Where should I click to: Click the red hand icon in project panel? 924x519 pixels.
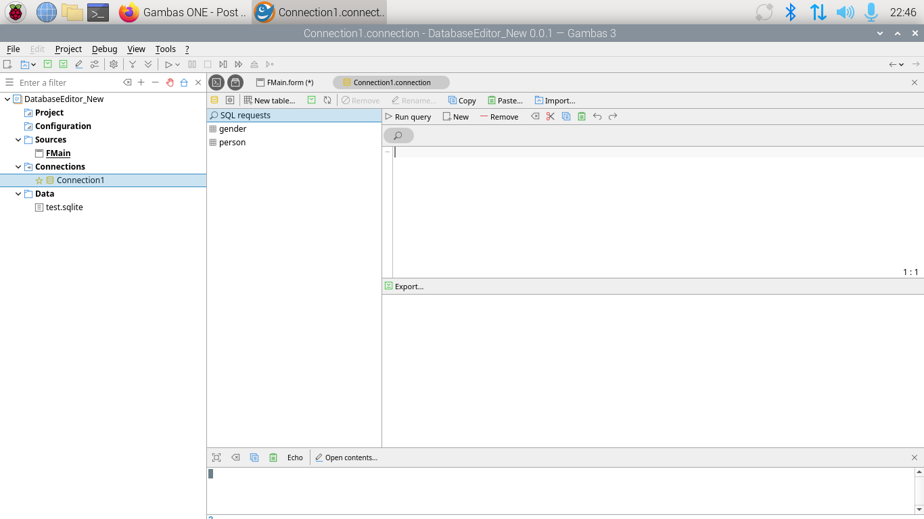[x=170, y=82]
